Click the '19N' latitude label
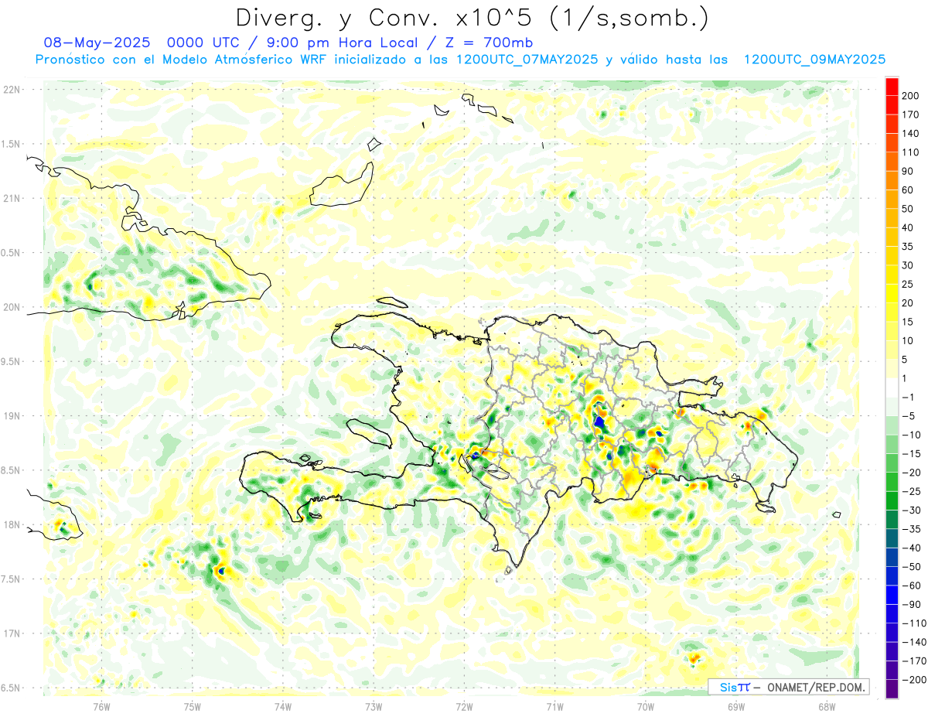The width and height of the screenshot is (928, 717). click(12, 416)
